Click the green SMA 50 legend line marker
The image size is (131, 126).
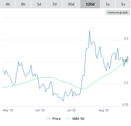tap(69, 119)
